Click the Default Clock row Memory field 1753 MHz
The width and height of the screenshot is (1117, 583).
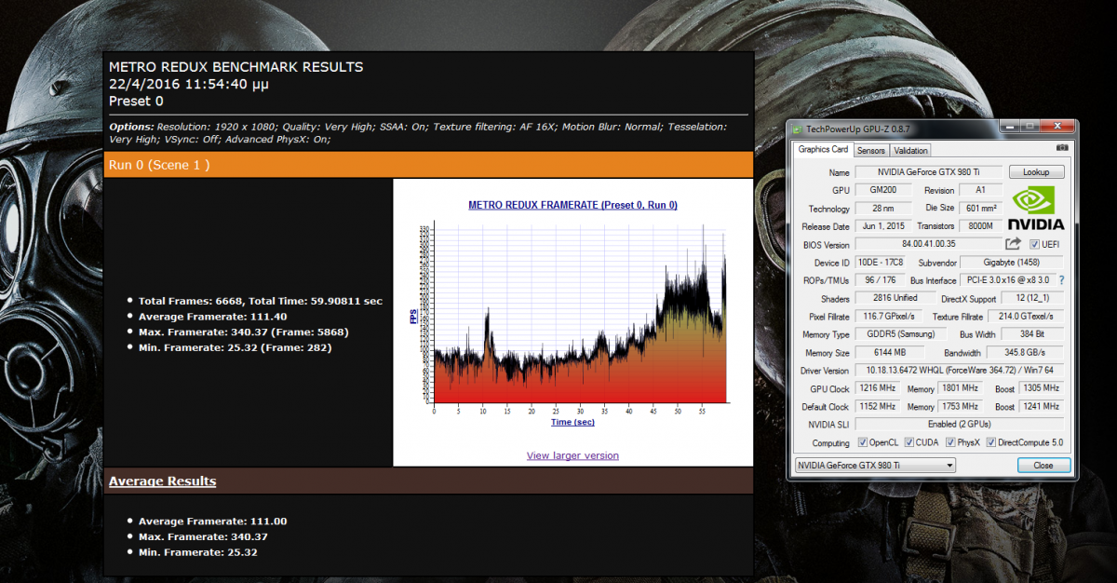coord(962,407)
